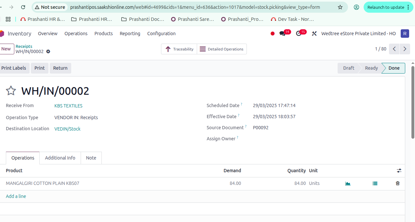
Task: Open the activities clock icon with badge 15
Action: click(x=299, y=34)
